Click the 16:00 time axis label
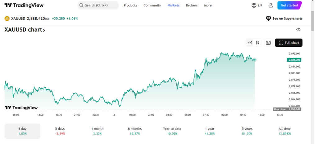Viewport: 318px width, 144px height. pos(16,115)
